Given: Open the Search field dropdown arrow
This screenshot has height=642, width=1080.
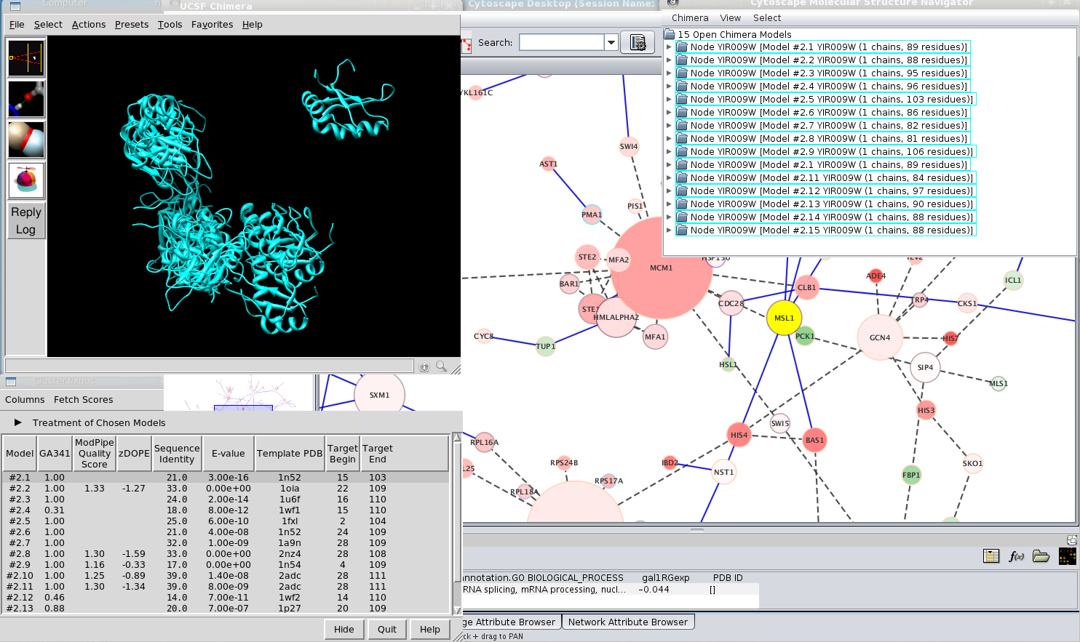Looking at the screenshot, I should [611, 43].
